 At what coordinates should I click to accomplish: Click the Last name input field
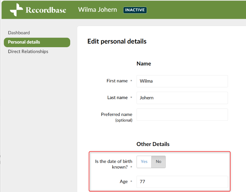click(182, 98)
